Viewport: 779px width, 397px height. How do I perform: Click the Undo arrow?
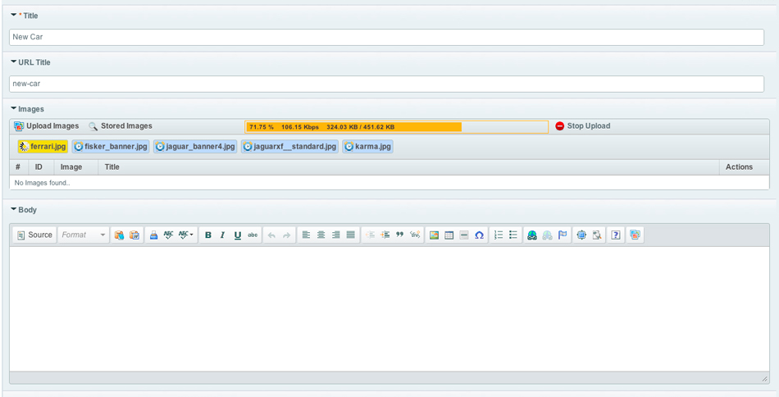coord(271,235)
